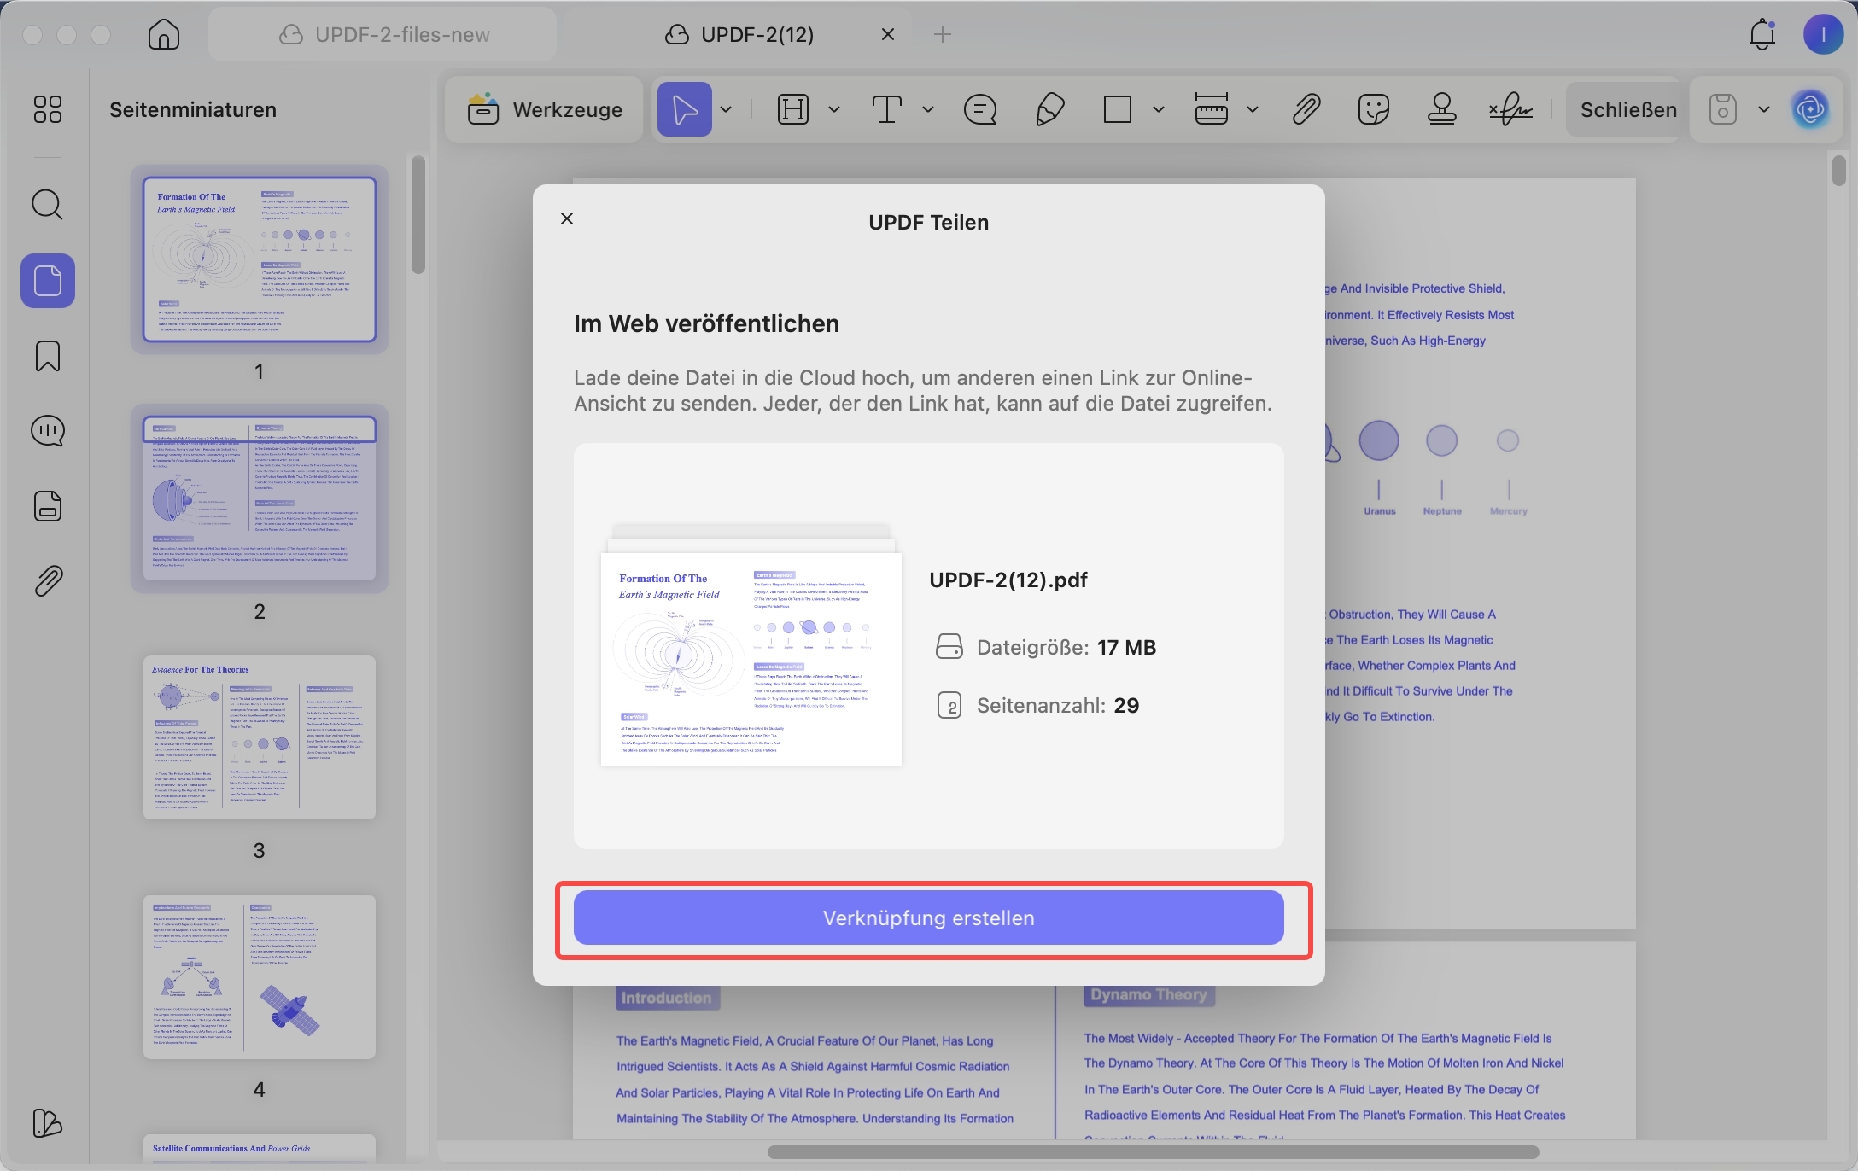Image resolution: width=1858 pixels, height=1171 pixels.
Task: Expand the selection tool dropdown arrow
Action: 726,109
